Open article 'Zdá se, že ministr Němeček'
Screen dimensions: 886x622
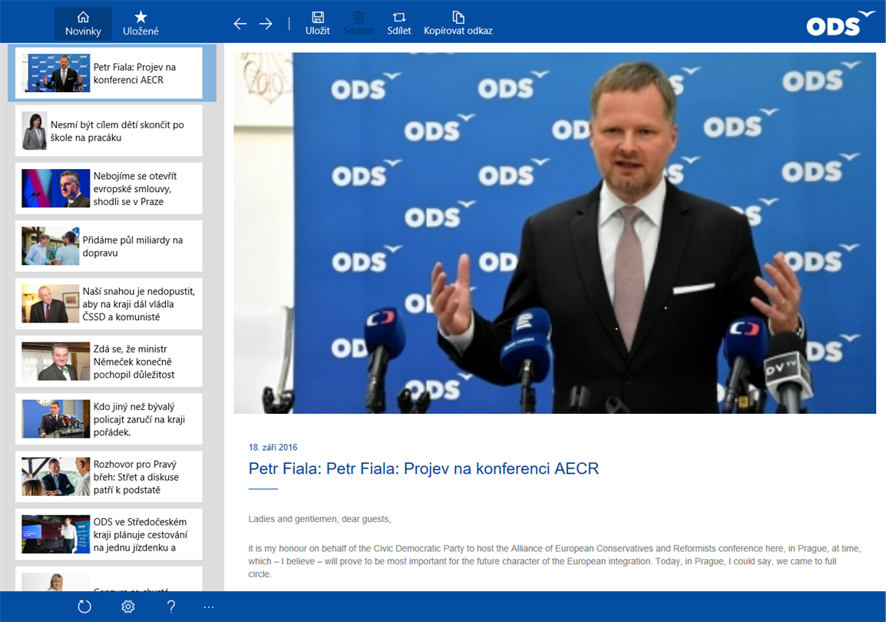point(109,361)
